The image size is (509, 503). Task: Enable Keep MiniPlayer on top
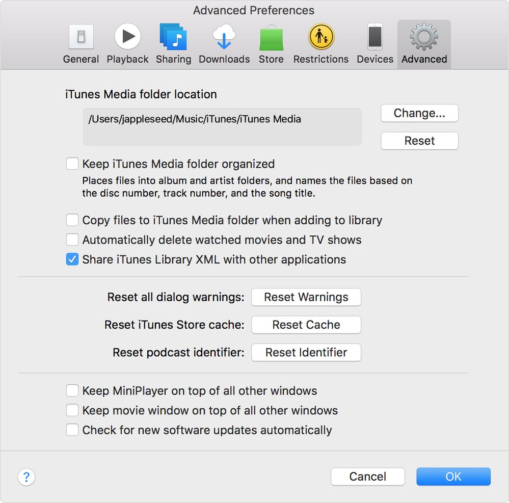pos(72,391)
